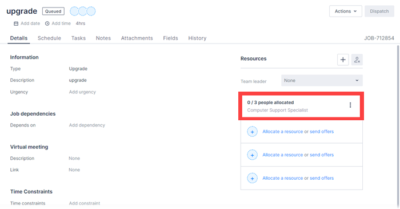Click the Dispatch button
400x209 pixels.
379,11
